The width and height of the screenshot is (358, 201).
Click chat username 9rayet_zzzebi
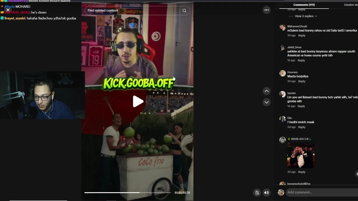[15, 18]
